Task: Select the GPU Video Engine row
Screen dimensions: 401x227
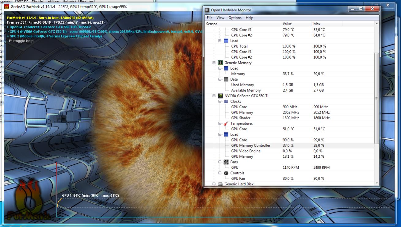Action: (x=289, y=151)
